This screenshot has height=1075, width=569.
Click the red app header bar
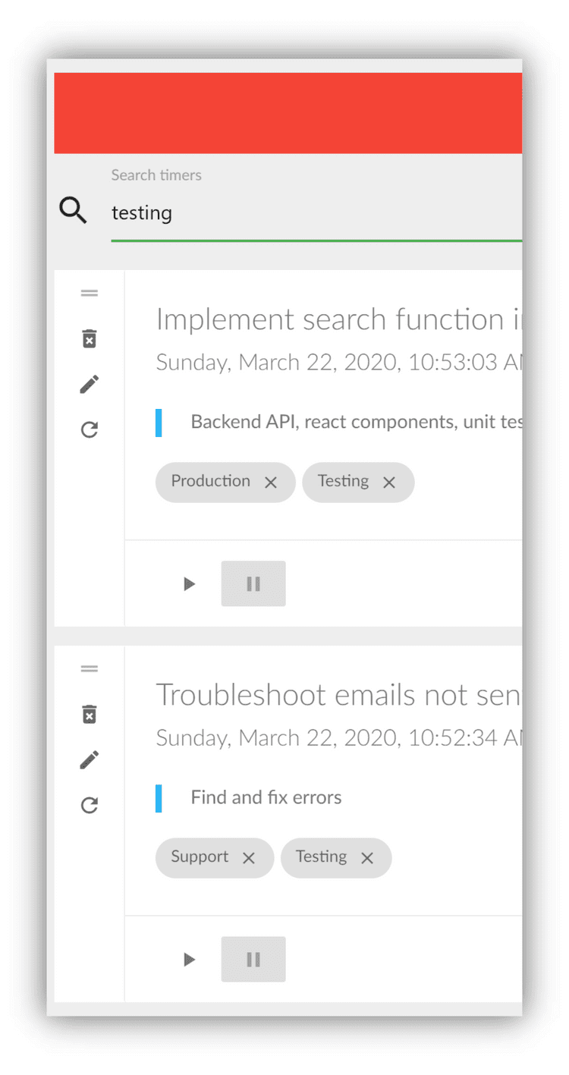pos(288,112)
